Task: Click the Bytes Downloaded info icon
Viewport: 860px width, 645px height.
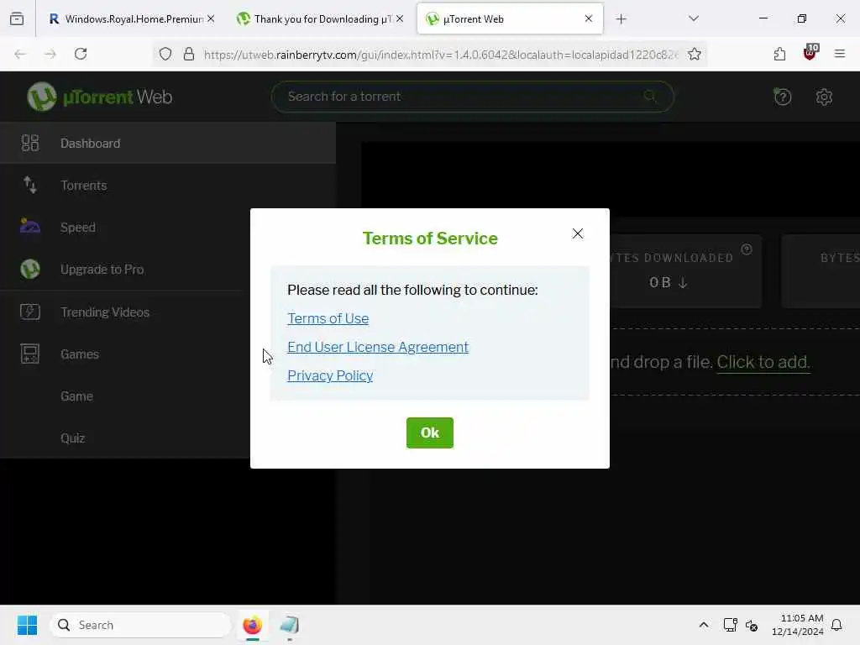Action: pos(747,249)
